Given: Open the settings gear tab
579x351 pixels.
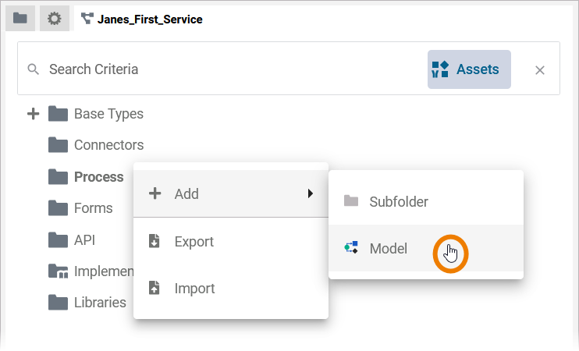Looking at the screenshot, I should coord(55,19).
